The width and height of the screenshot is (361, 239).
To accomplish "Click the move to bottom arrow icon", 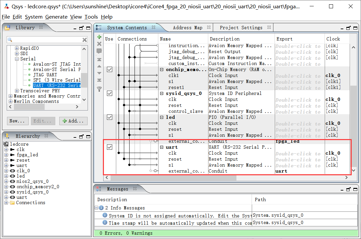I will point(99,80).
